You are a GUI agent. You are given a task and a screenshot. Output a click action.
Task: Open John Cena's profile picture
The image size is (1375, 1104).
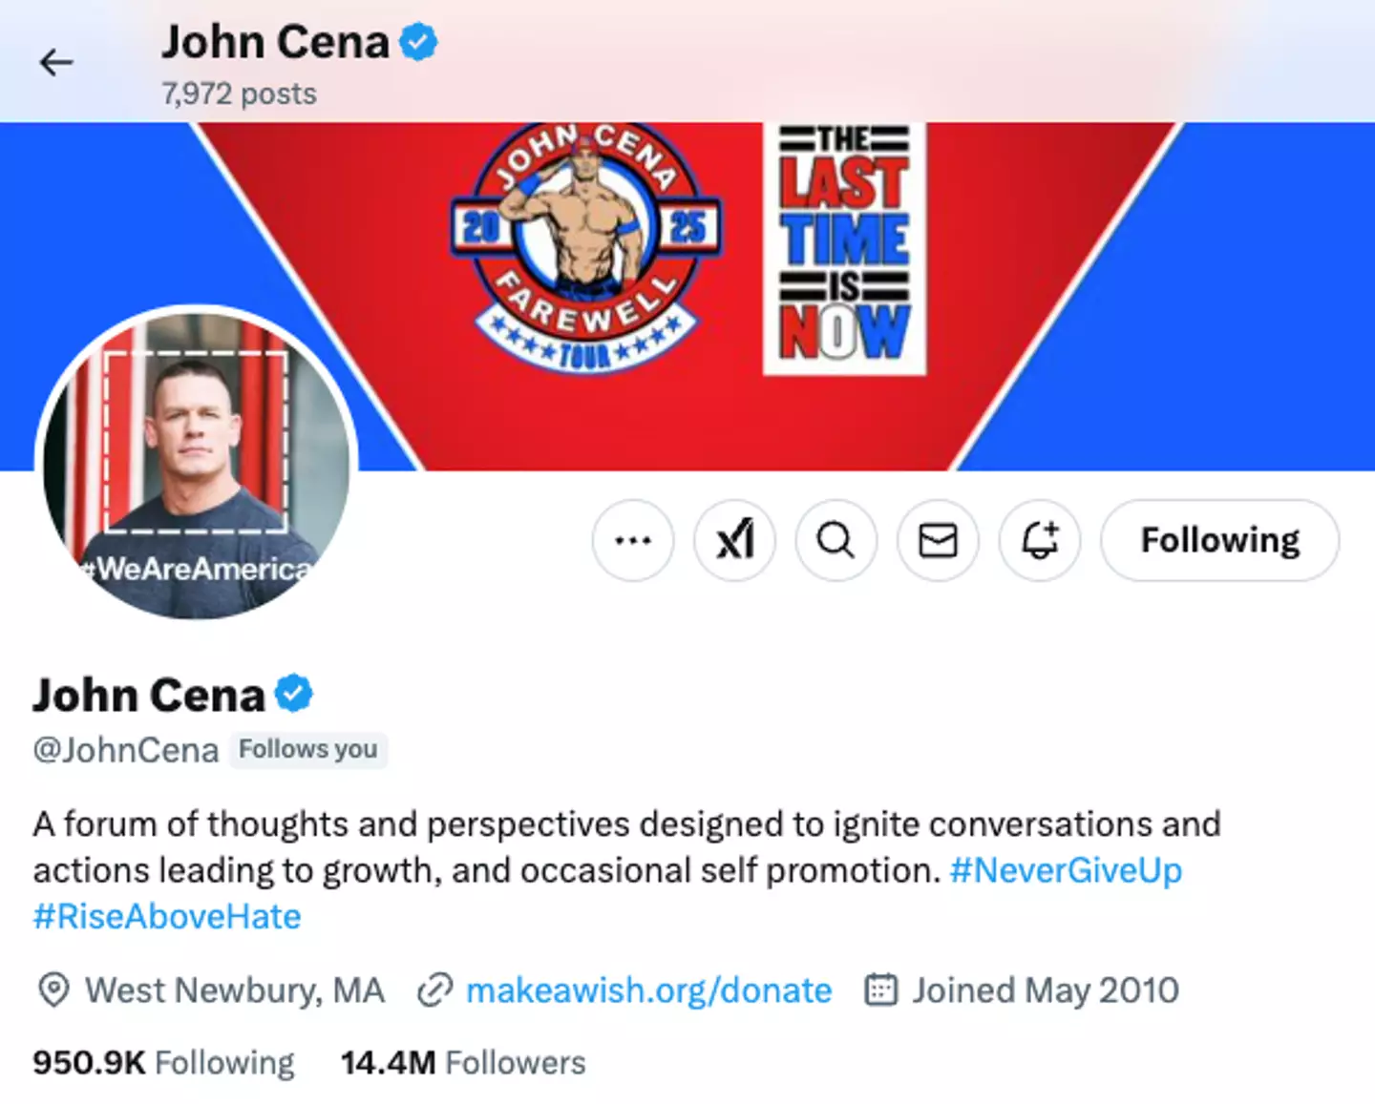196,463
